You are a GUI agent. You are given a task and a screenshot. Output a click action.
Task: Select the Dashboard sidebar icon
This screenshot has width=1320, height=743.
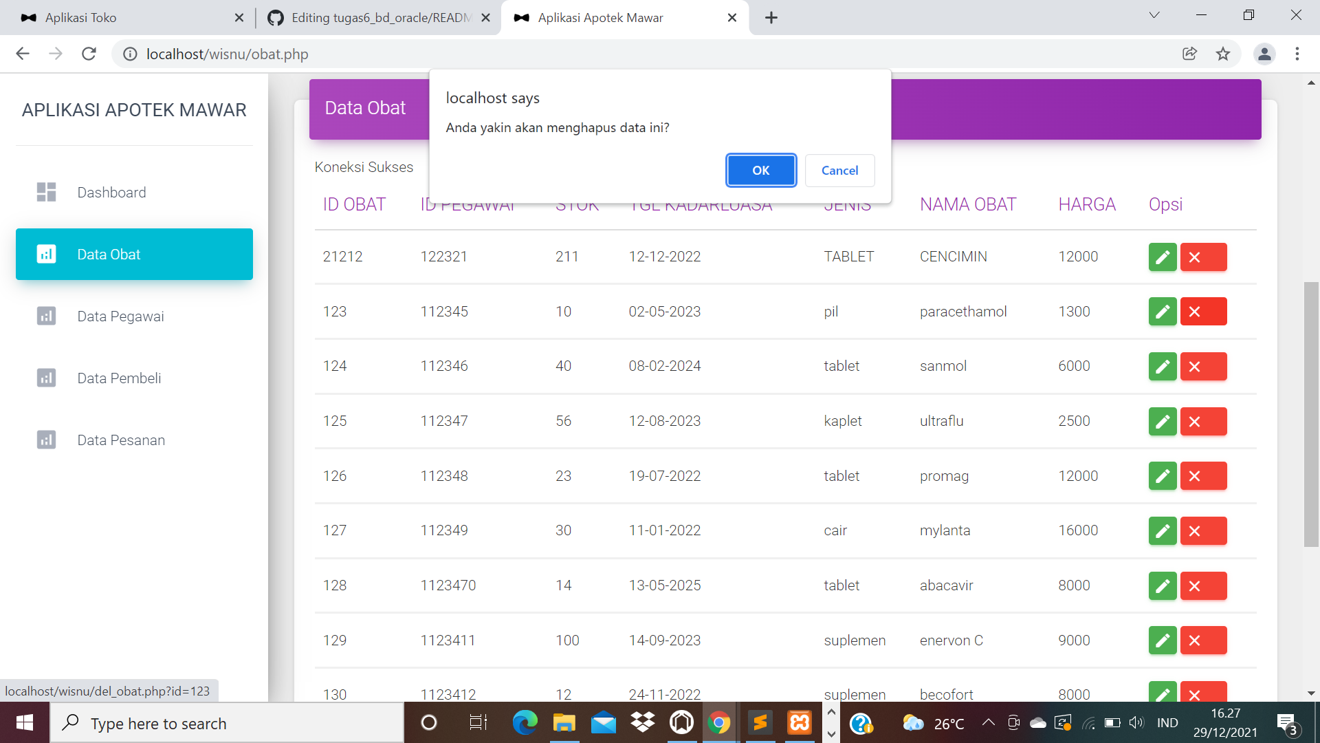tap(46, 192)
